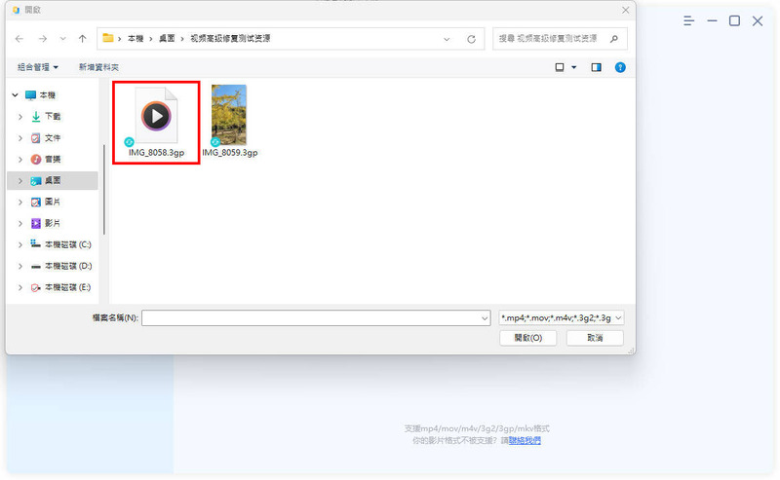This screenshot has width=780, height=480.
Task: Select 桌面 in the address breadcrumb
Action: (x=167, y=38)
